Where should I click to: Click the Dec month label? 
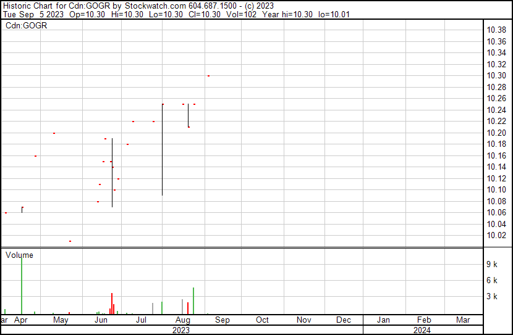(x=343, y=320)
